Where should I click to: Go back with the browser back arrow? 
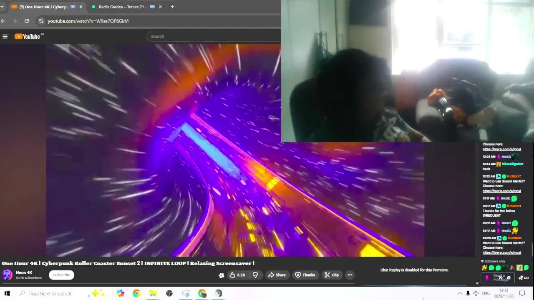tap(3, 21)
